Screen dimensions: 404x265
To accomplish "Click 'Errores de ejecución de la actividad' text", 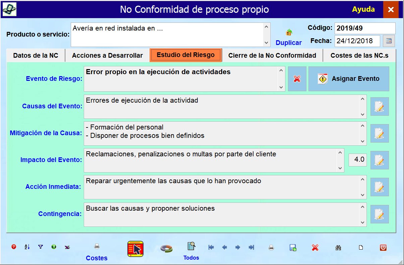I will click(142, 100).
